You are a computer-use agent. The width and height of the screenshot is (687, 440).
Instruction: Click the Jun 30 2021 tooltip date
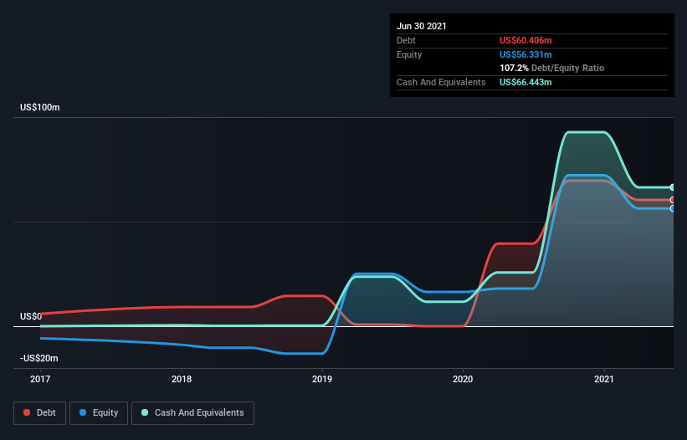[422, 26]
